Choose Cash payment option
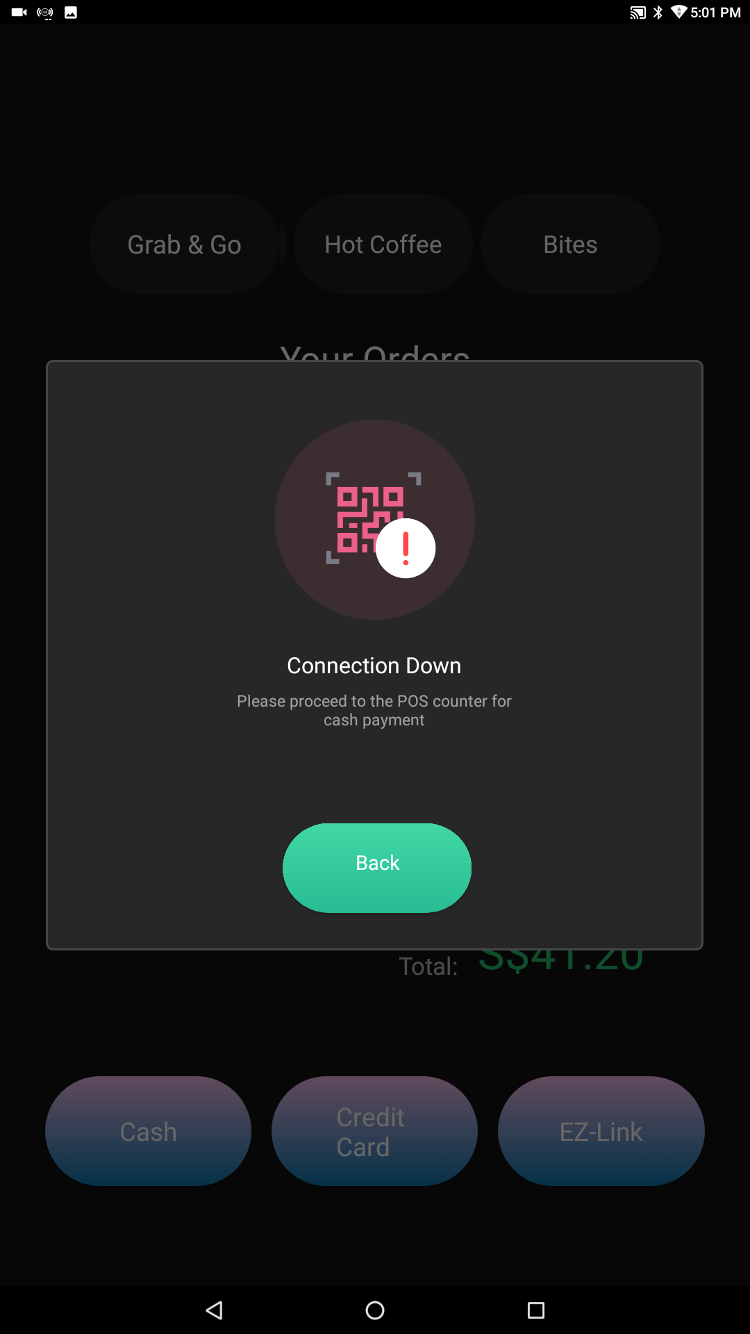750x1334 pixels. tap(148, 1131)
